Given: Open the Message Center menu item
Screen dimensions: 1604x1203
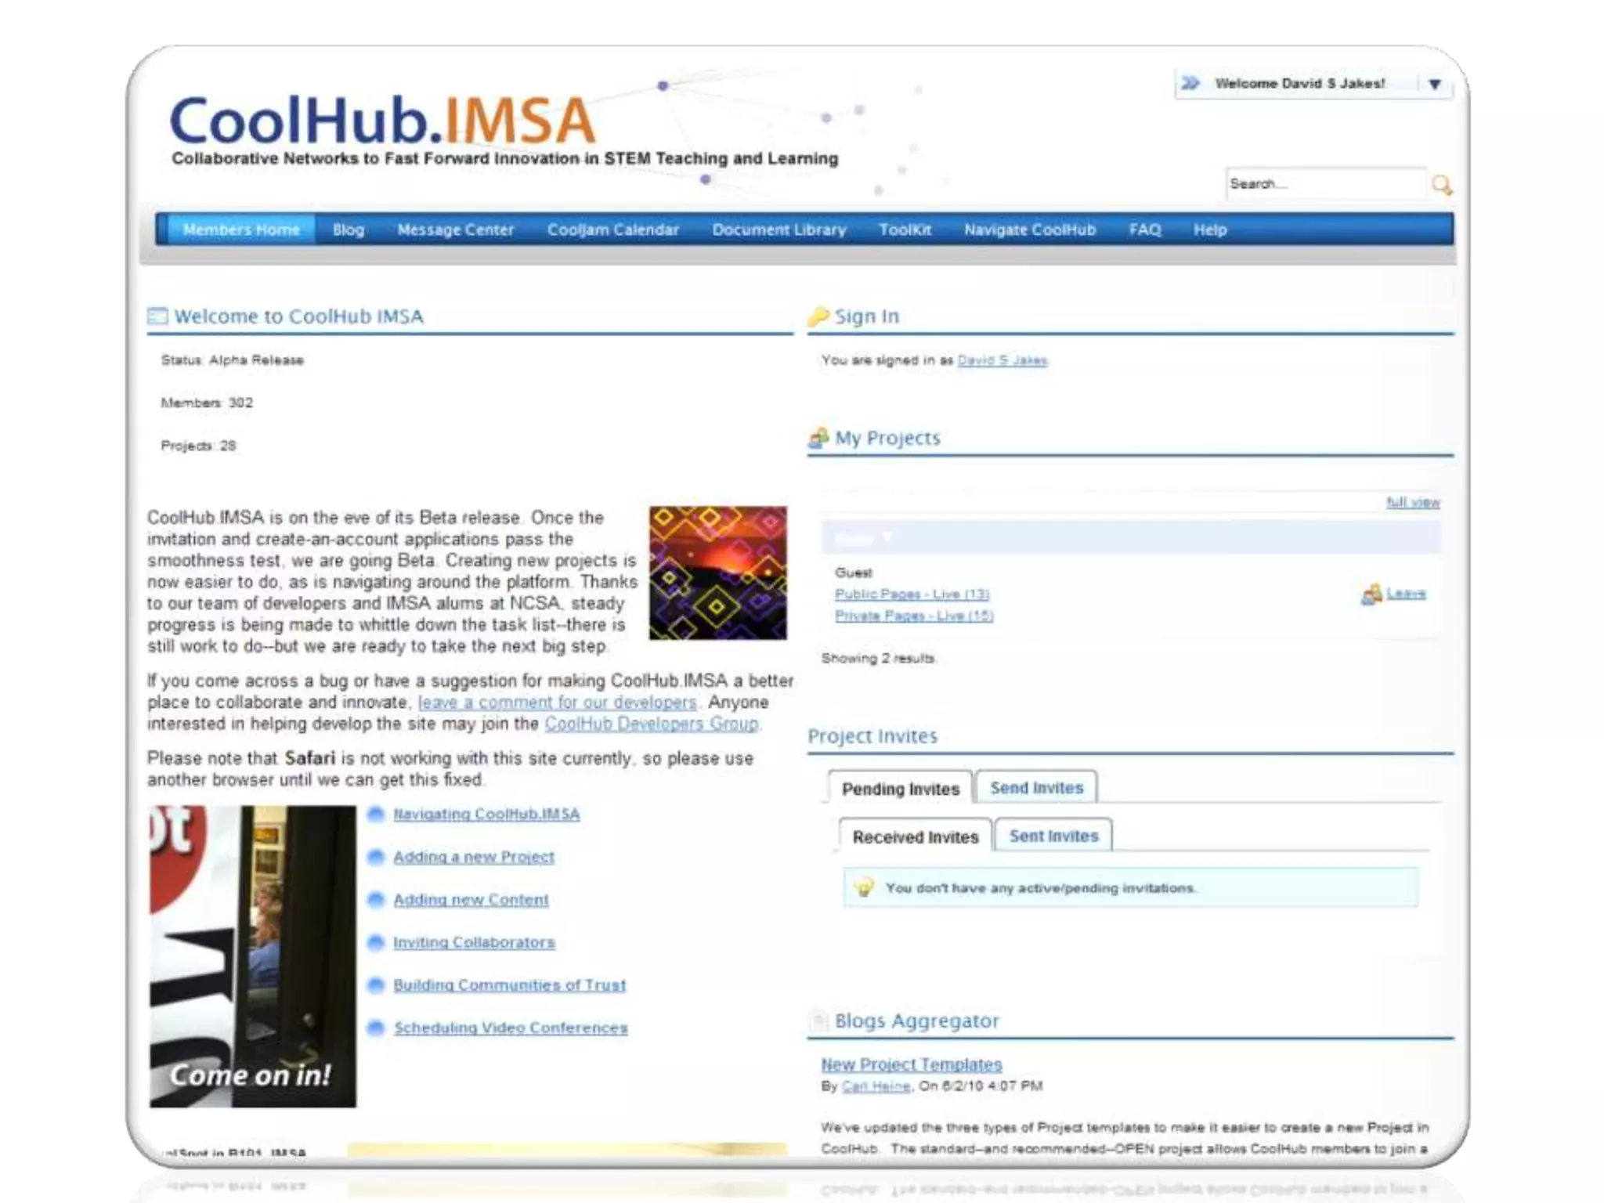Looking at the screenshot, I should click(x=455, y=229).
